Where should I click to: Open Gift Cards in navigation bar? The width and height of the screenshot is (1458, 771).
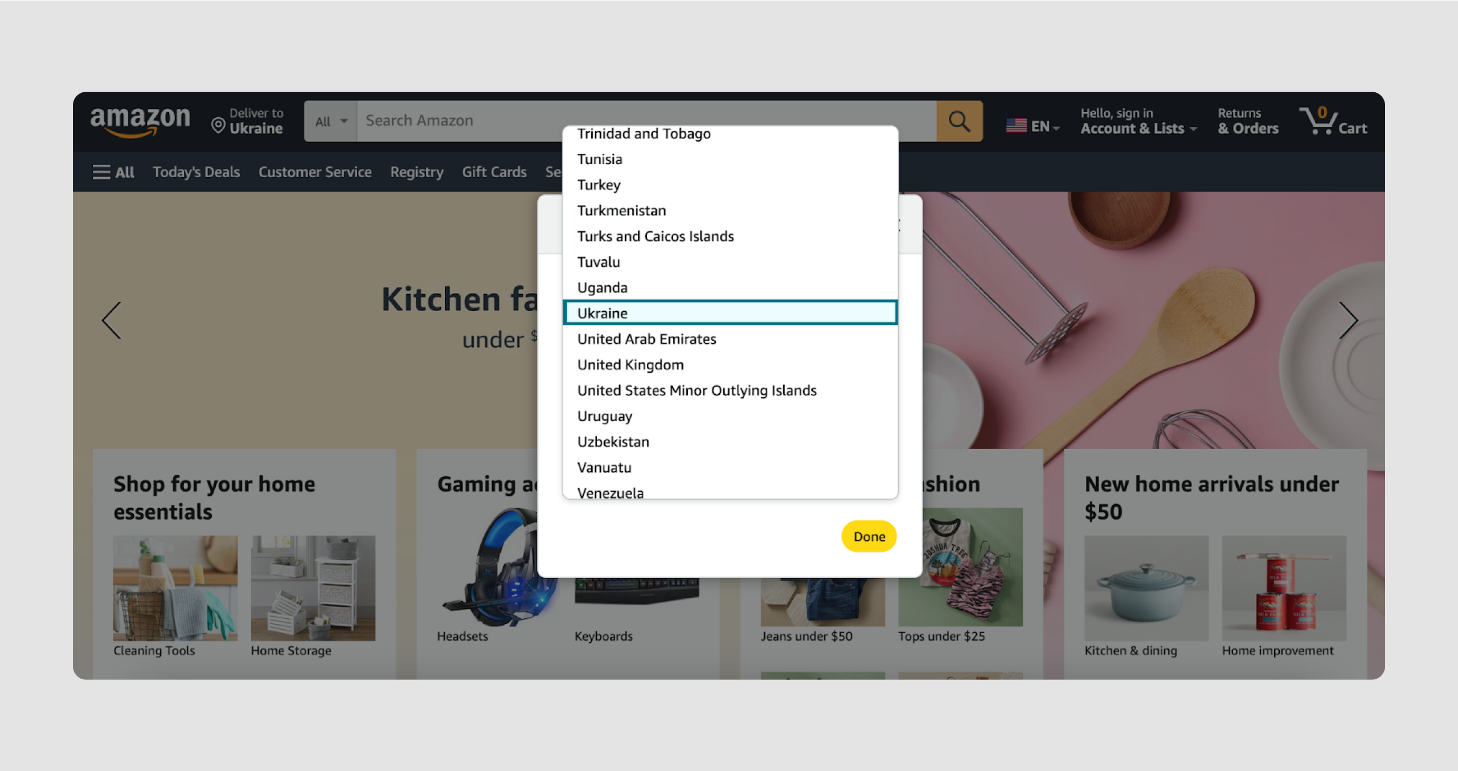click(x=494, y=172)
